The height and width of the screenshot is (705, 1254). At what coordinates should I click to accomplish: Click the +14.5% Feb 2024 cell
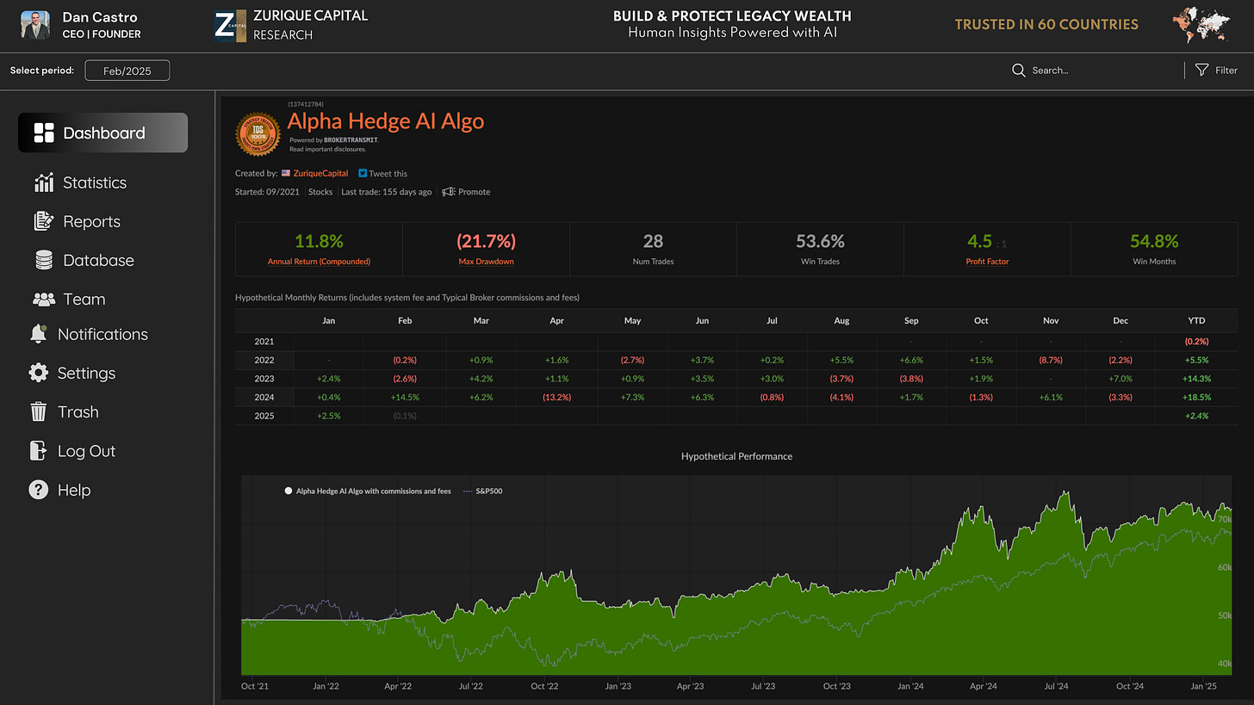point(405,398)
